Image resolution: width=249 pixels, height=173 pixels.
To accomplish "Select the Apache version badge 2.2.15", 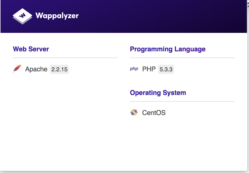I will tap(59, 69).
